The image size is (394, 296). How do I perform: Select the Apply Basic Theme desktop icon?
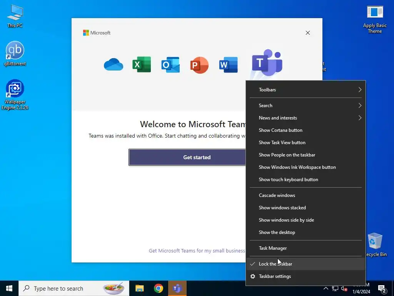click(375, 20)
